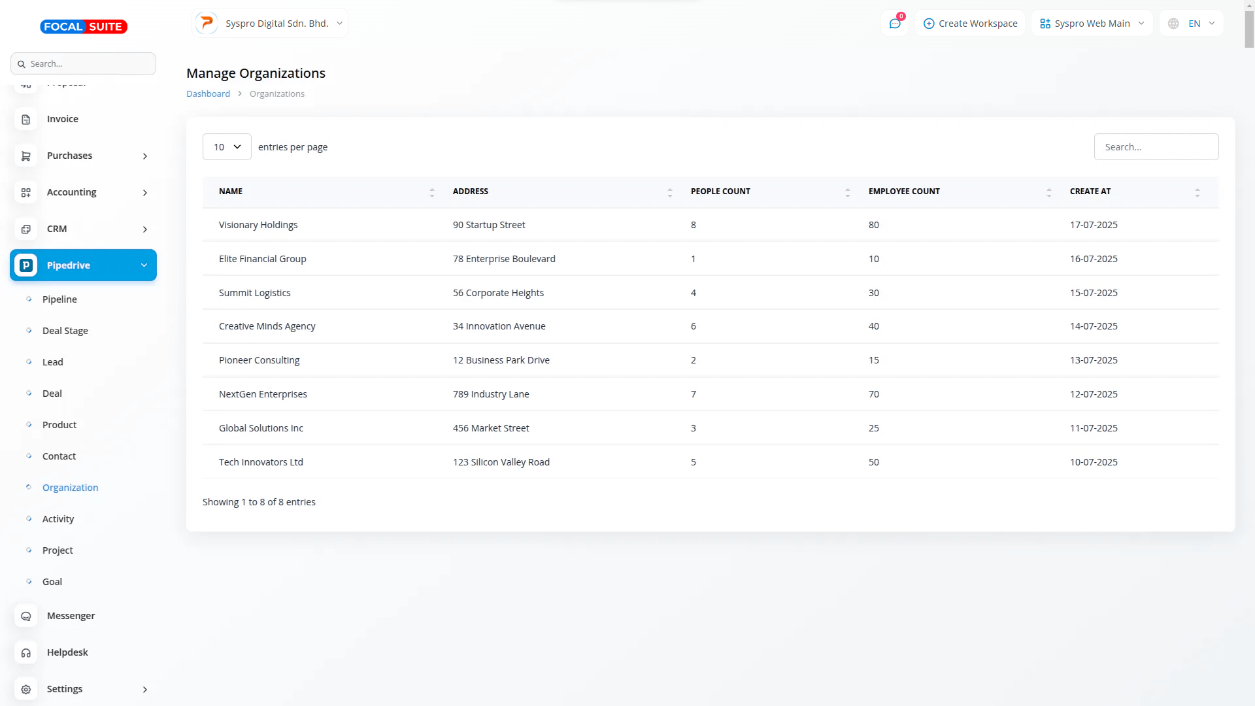Open entries per page dropdown
Viewport: 1255px width, 706px height.
tap(227, 147)
